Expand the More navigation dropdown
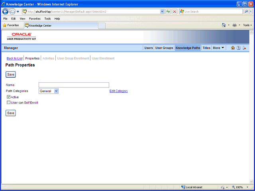 tap(218, 48)
